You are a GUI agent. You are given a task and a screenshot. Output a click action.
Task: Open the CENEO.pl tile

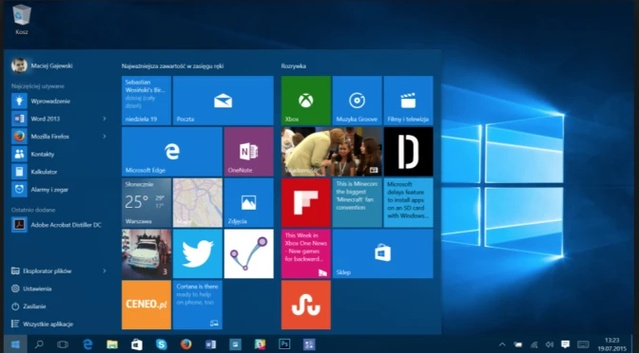(x=146, y=305)
